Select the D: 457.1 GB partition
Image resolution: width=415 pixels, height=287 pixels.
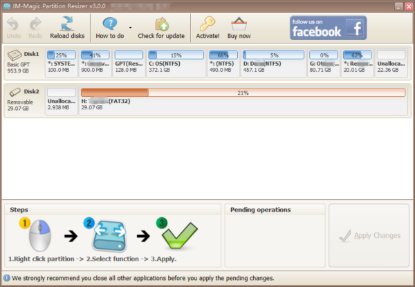point(273,63)
